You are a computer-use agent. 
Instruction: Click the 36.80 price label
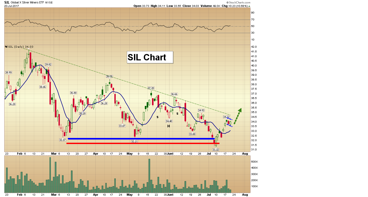[73, 93]
